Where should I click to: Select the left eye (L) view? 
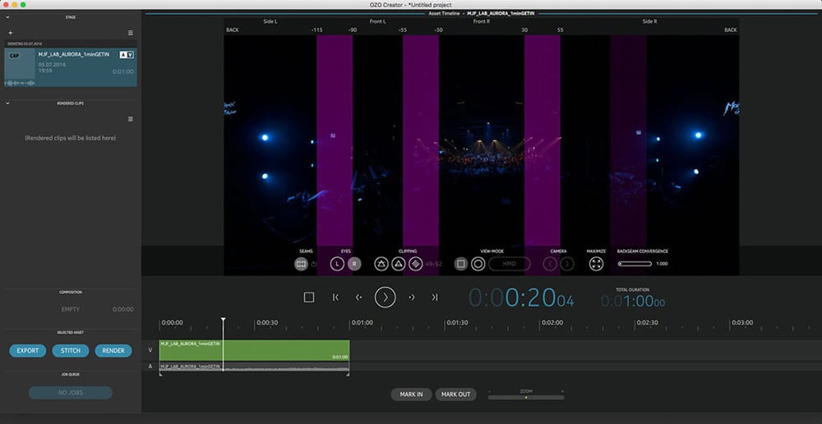[x=337, y=264]
